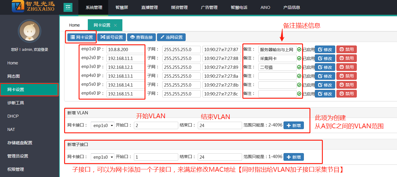Click the admin avatar picture
The image size is (397, 177).
coord(29,32)
